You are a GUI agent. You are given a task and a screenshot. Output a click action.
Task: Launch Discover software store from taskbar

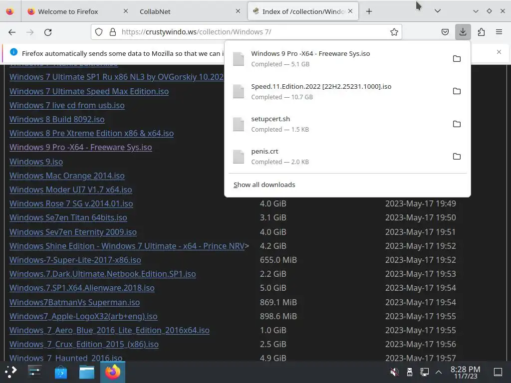click(x=60, y=372)
